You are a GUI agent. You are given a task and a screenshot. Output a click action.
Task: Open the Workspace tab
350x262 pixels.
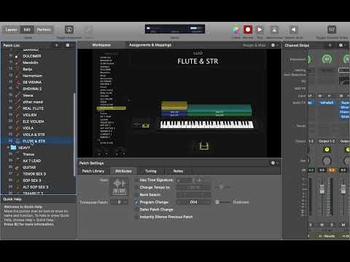point(101,45)
